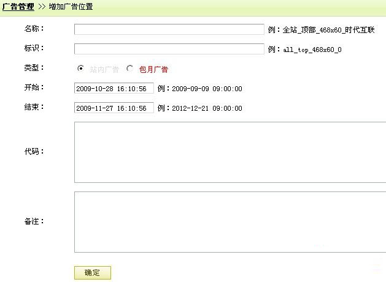The height and width of the screenshot is (282, 386).
Task: Focus the 名称 text input field
Action: [x=169, y=29]
